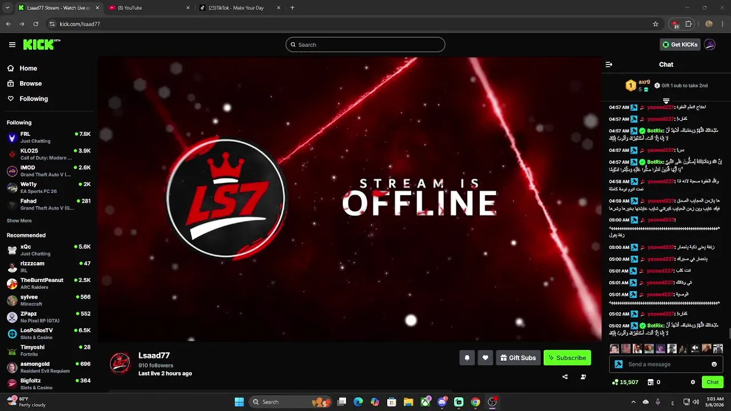The image size is (731, 411).
Task: Open the LosPollosTV recommended channel
Action: tap(49, 334)
